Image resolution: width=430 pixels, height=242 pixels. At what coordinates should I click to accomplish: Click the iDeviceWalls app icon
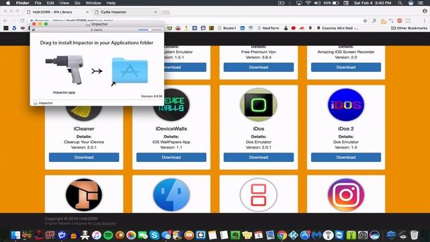(172, 105)
